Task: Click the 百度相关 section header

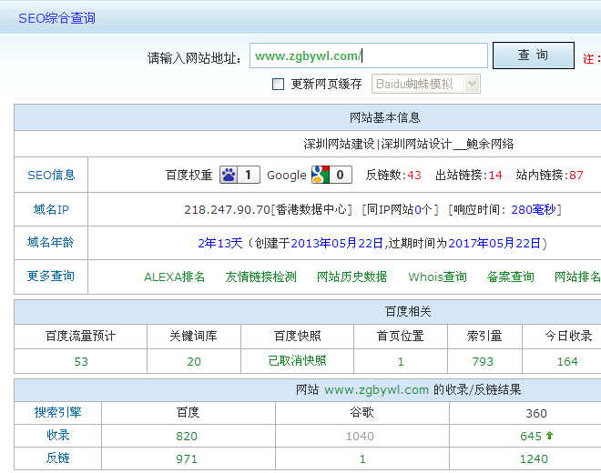Action: (x=408, y=311)
